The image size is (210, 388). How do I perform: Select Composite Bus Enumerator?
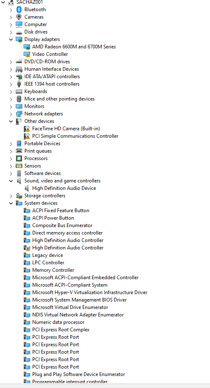pos(62,225)
